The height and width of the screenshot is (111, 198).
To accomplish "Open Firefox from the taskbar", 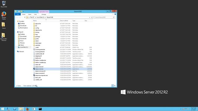I will (x=28, y=109).
